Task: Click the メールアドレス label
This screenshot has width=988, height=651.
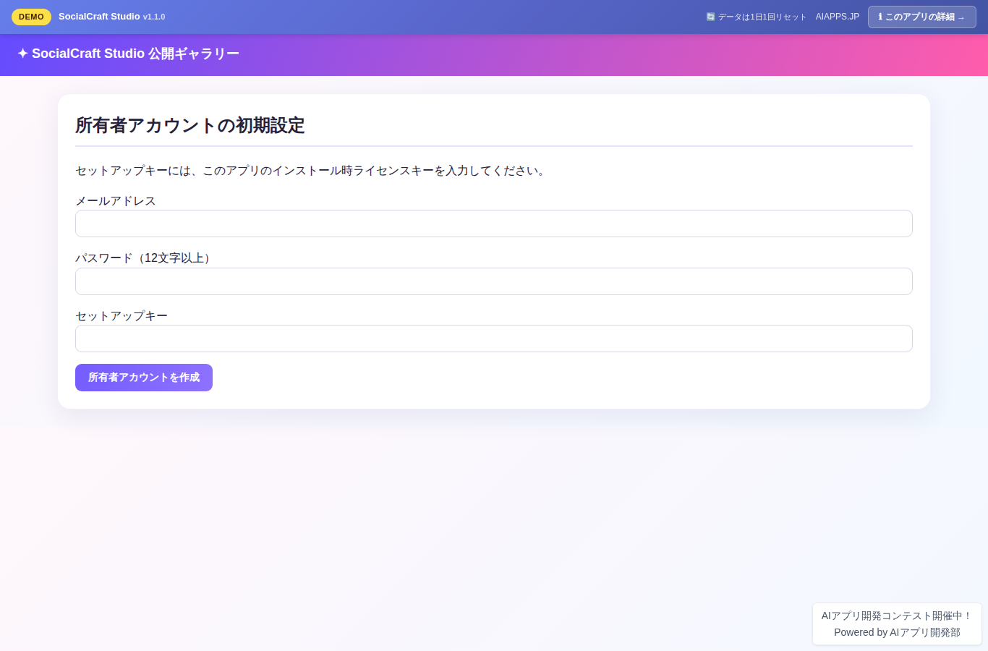Action: pyautogui.click(x=116, y=201)
